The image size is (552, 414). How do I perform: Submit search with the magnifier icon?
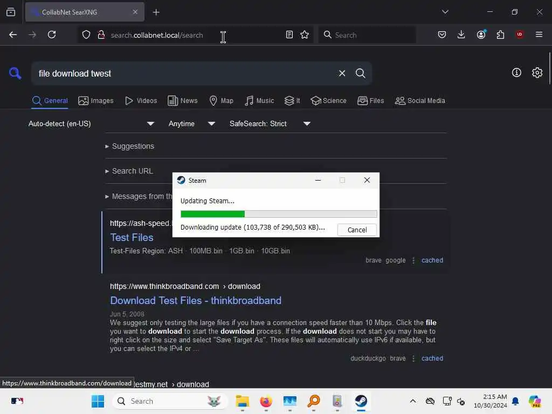click(360, 73)
